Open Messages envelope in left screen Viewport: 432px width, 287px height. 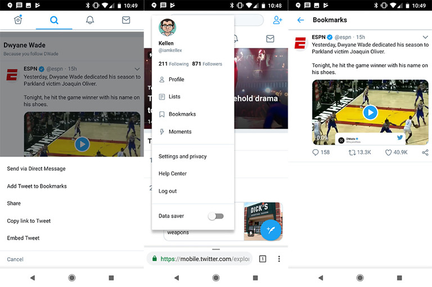[x=126, y=20]
